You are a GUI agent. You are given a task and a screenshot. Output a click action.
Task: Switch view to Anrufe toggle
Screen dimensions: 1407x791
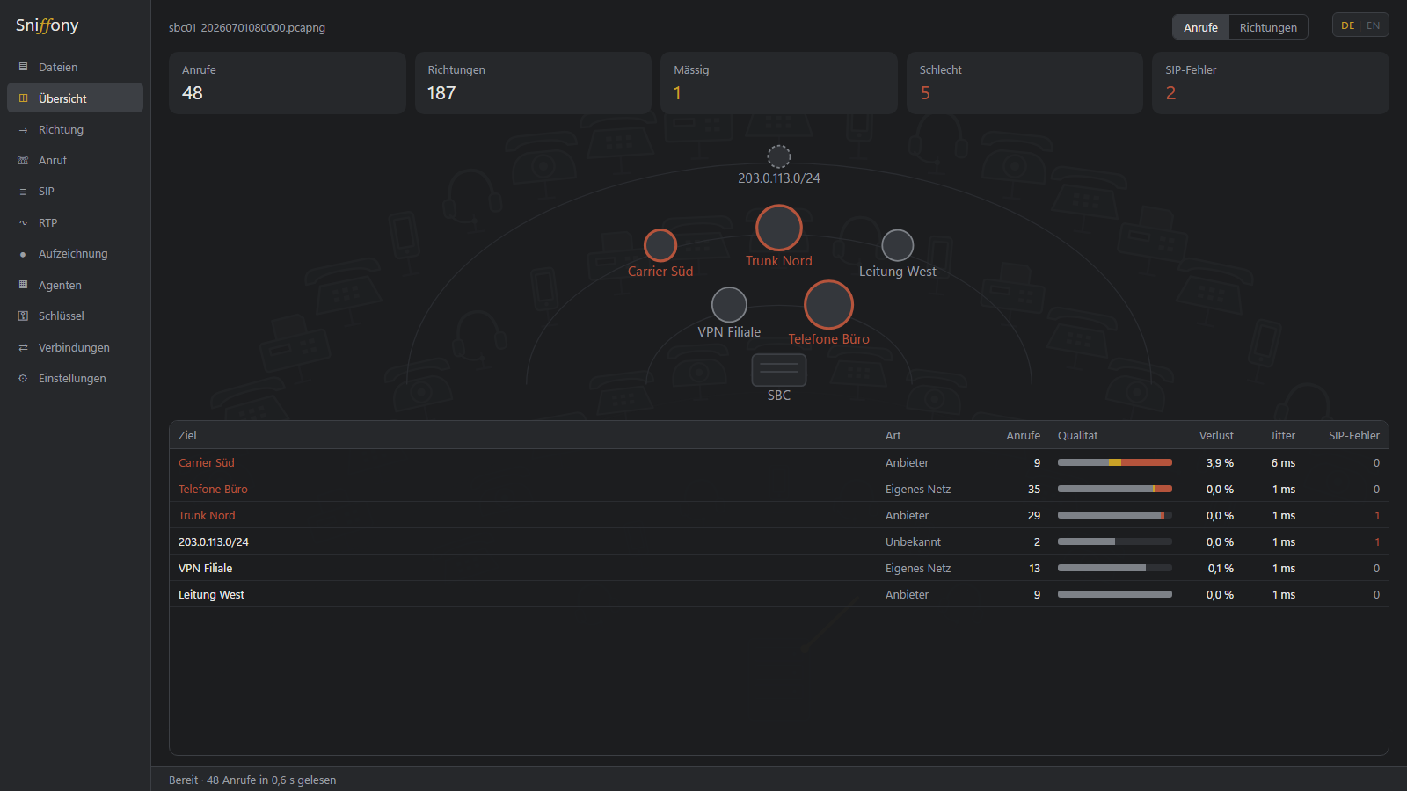1200,27
